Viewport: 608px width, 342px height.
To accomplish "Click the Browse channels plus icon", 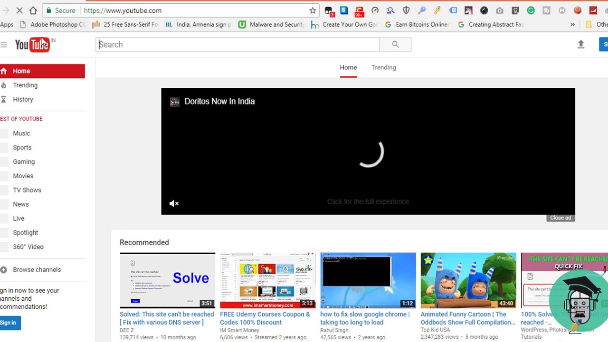I will 4,269.
